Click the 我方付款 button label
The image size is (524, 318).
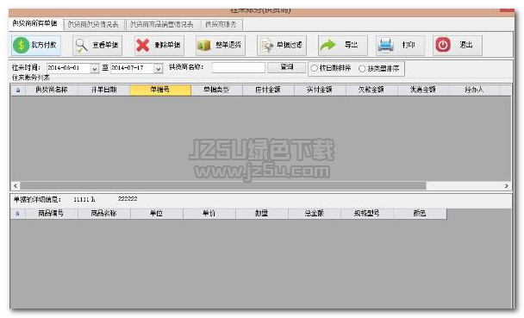[44, 45]
